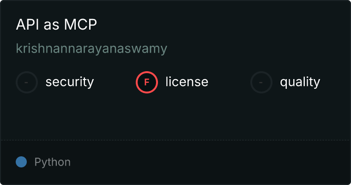
Task: Click the dashed divider above Python
Action: coord(175,140)
